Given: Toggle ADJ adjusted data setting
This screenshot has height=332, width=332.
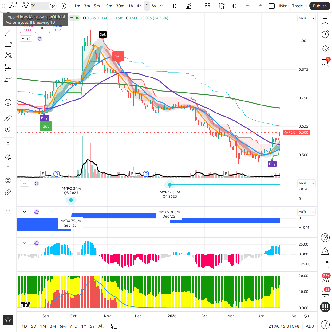Looking at the screenshot, I should (x=310, y=326).
